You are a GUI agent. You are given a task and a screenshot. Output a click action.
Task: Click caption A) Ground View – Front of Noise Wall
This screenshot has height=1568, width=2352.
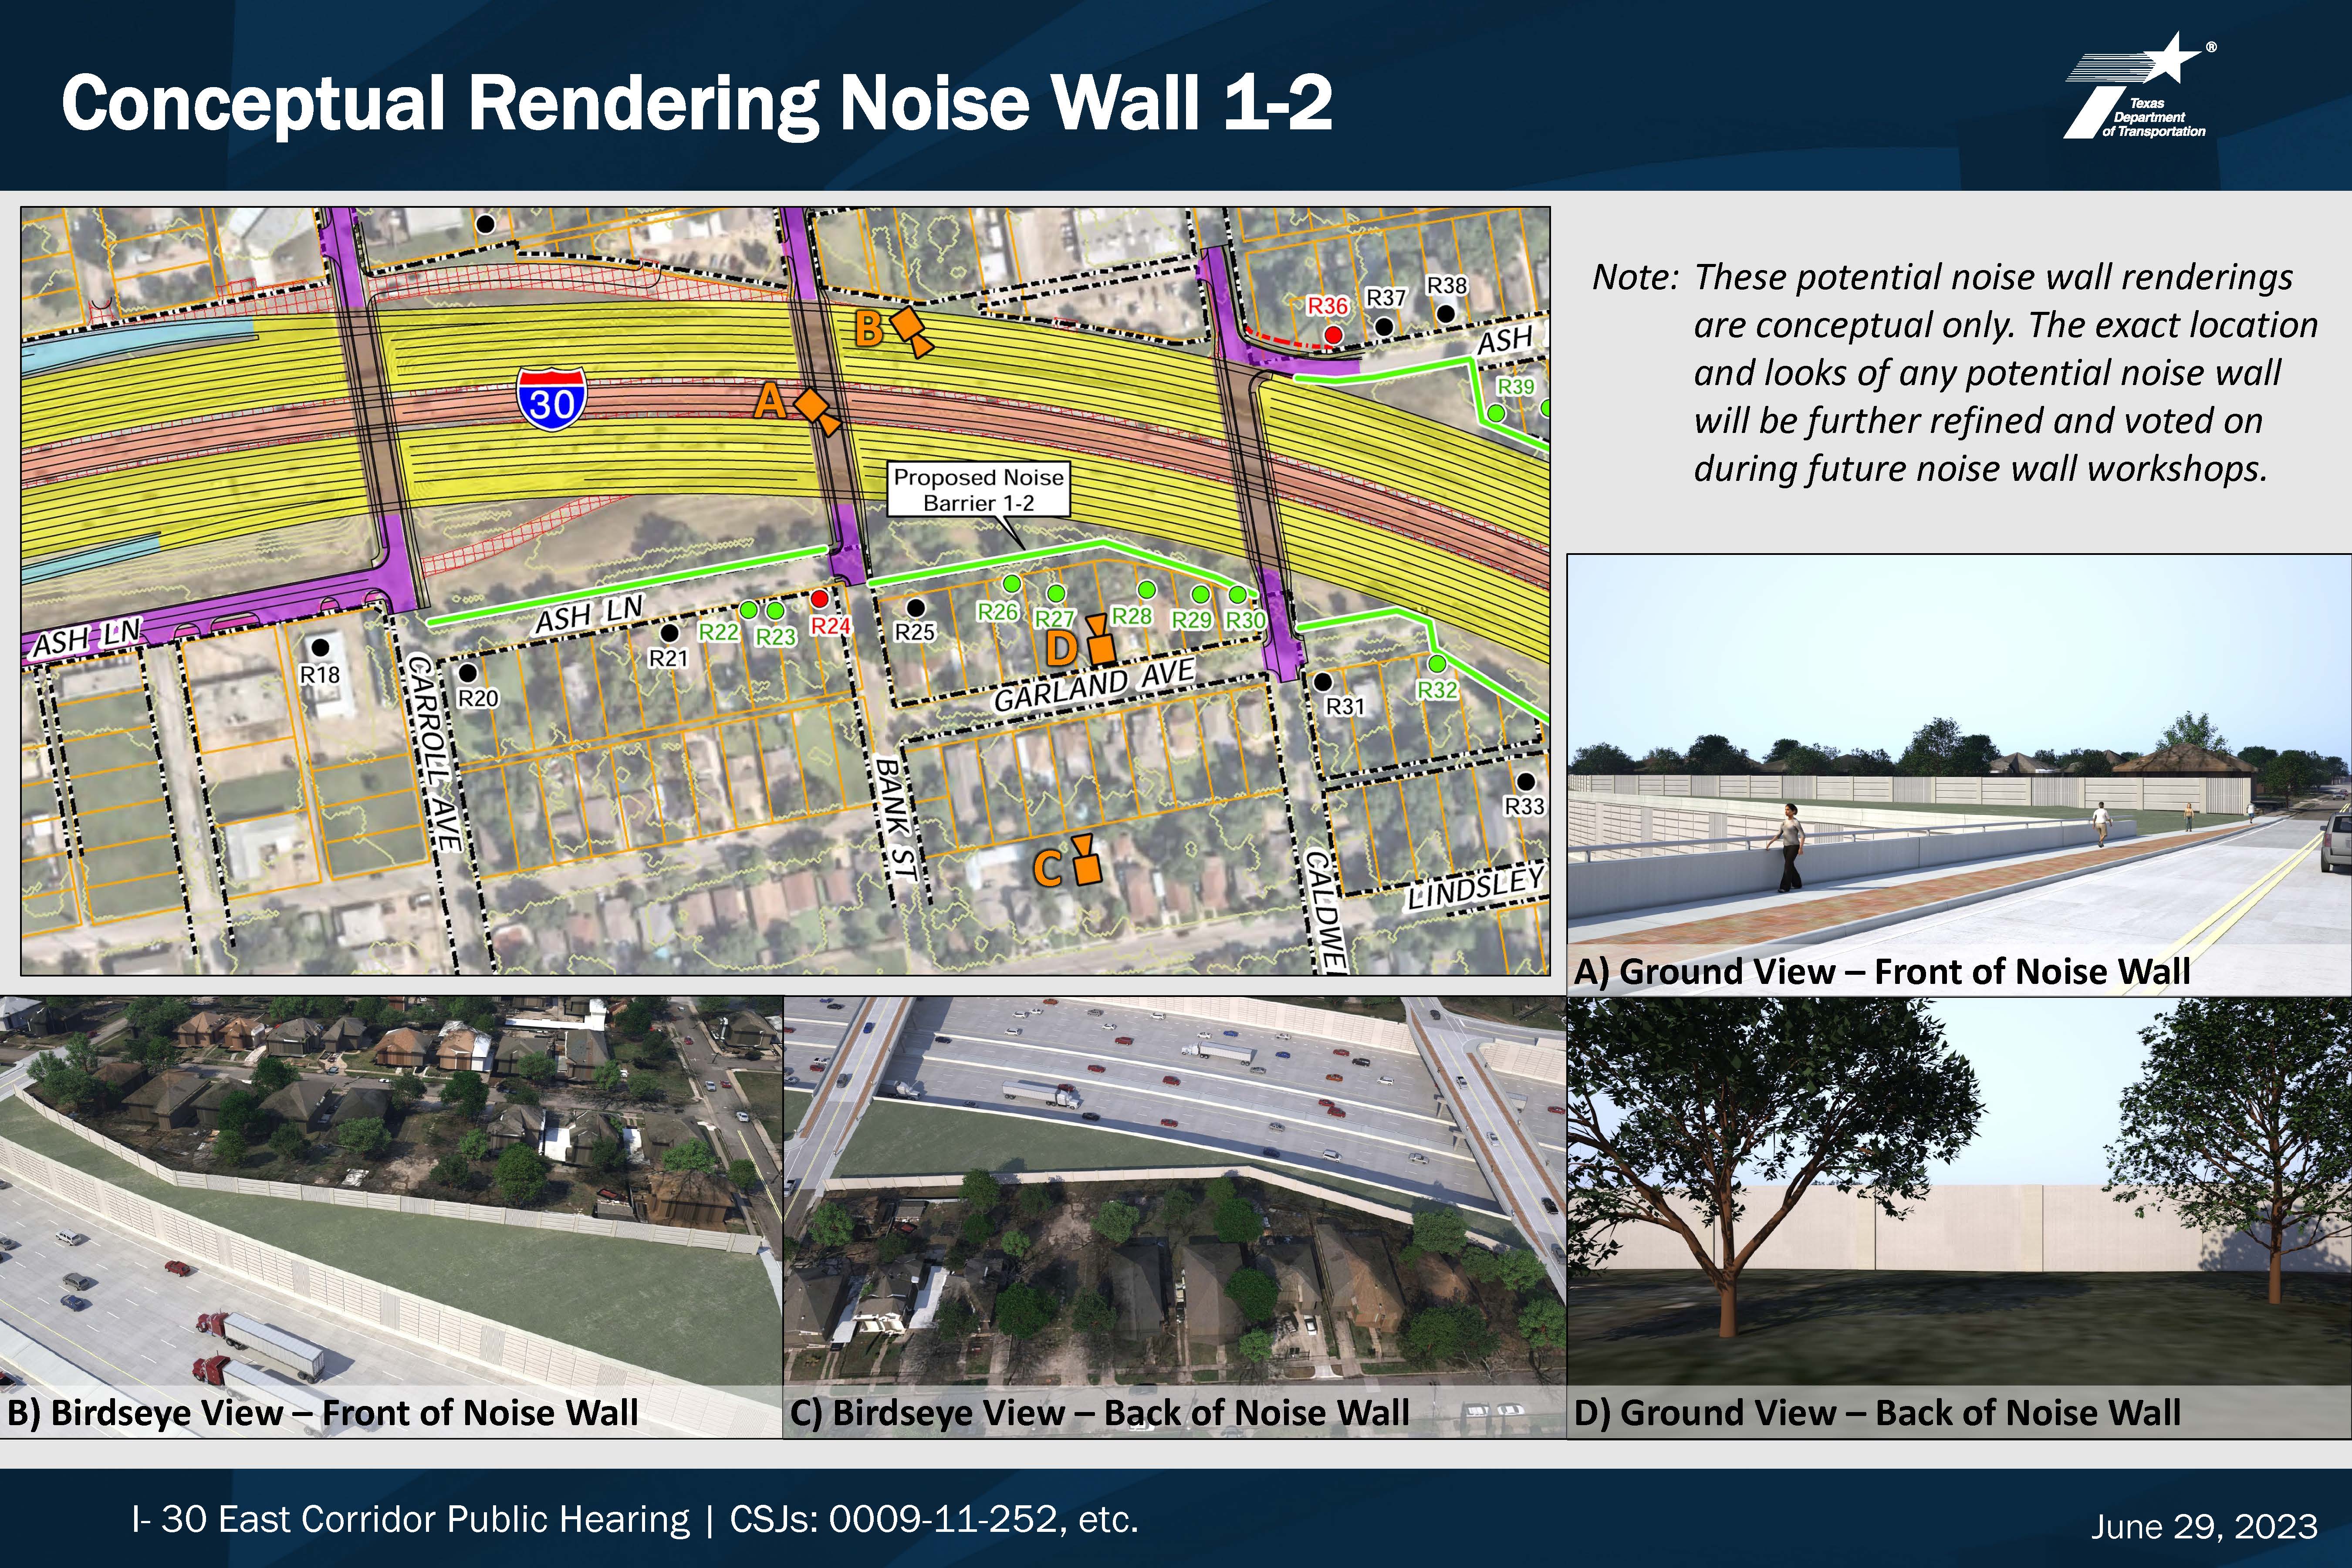point(1882,972)
